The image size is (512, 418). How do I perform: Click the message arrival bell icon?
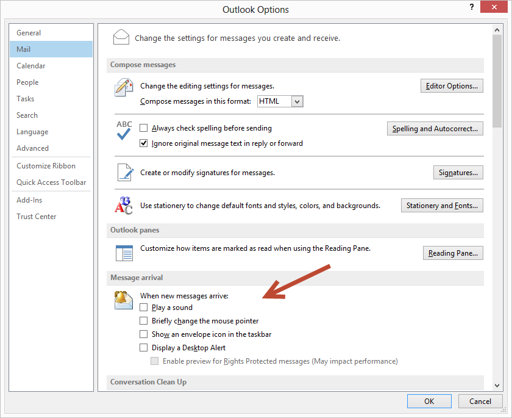pyautogui.click(x=124, y=300)
